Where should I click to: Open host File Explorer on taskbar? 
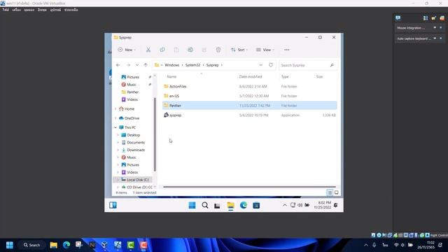pyautogui.click(x=53, y=245)
